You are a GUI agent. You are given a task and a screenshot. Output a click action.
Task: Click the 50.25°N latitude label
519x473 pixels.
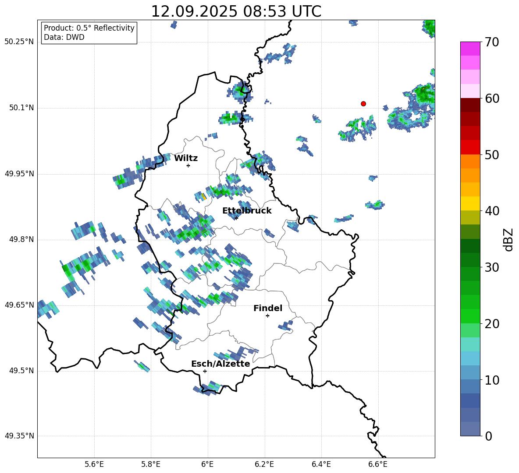(19, 42)
